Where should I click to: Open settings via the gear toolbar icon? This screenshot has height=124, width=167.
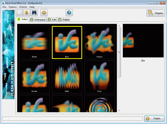44,13
